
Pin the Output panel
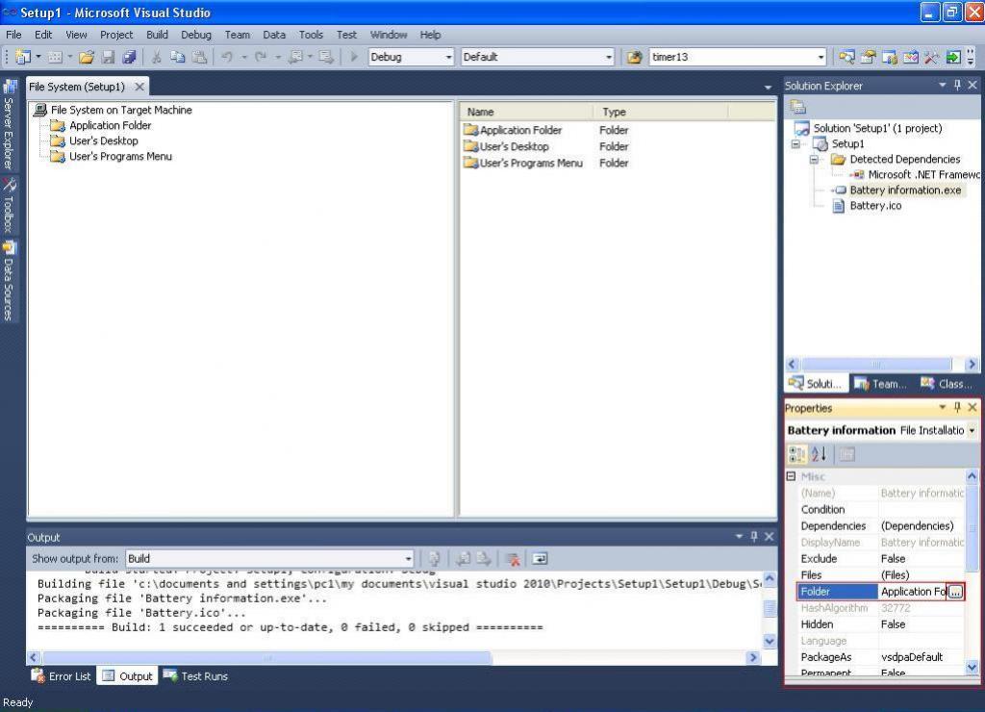pyautogui.click(x=754, y=537)
